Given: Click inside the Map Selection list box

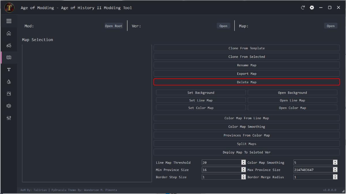Looking at the screenshot, I should point(87,113).
